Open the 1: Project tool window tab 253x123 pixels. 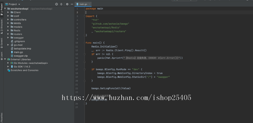point(2,9)
